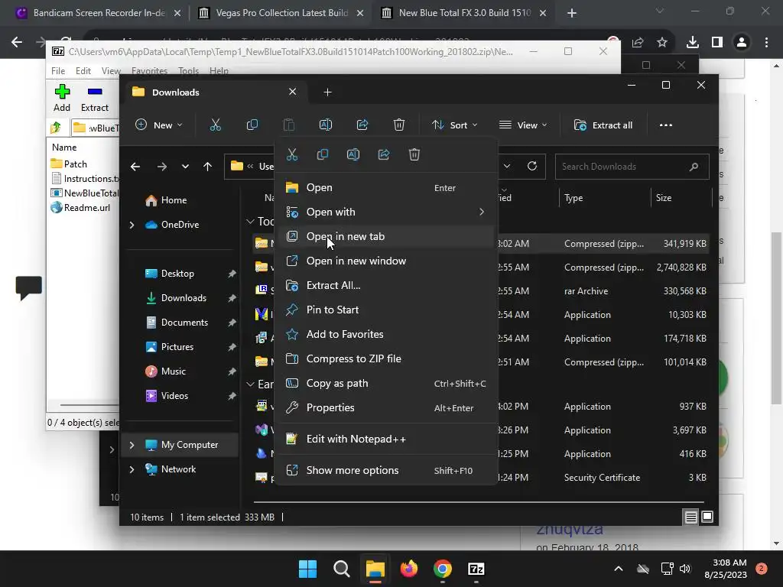The image size is (783, 587).
Task: Open the New dropdown in Explorer
Action: coord(159,125)
